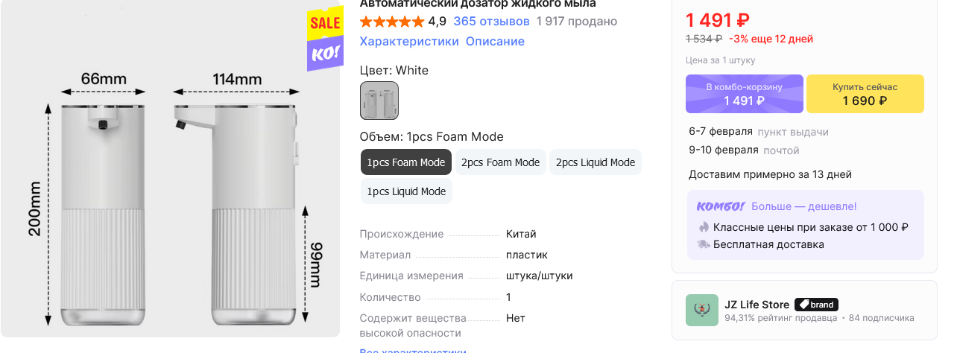Screen dimensions: 957x353
Task: Select the 1pcs Foam Mode option
Action: coord(406,162)
